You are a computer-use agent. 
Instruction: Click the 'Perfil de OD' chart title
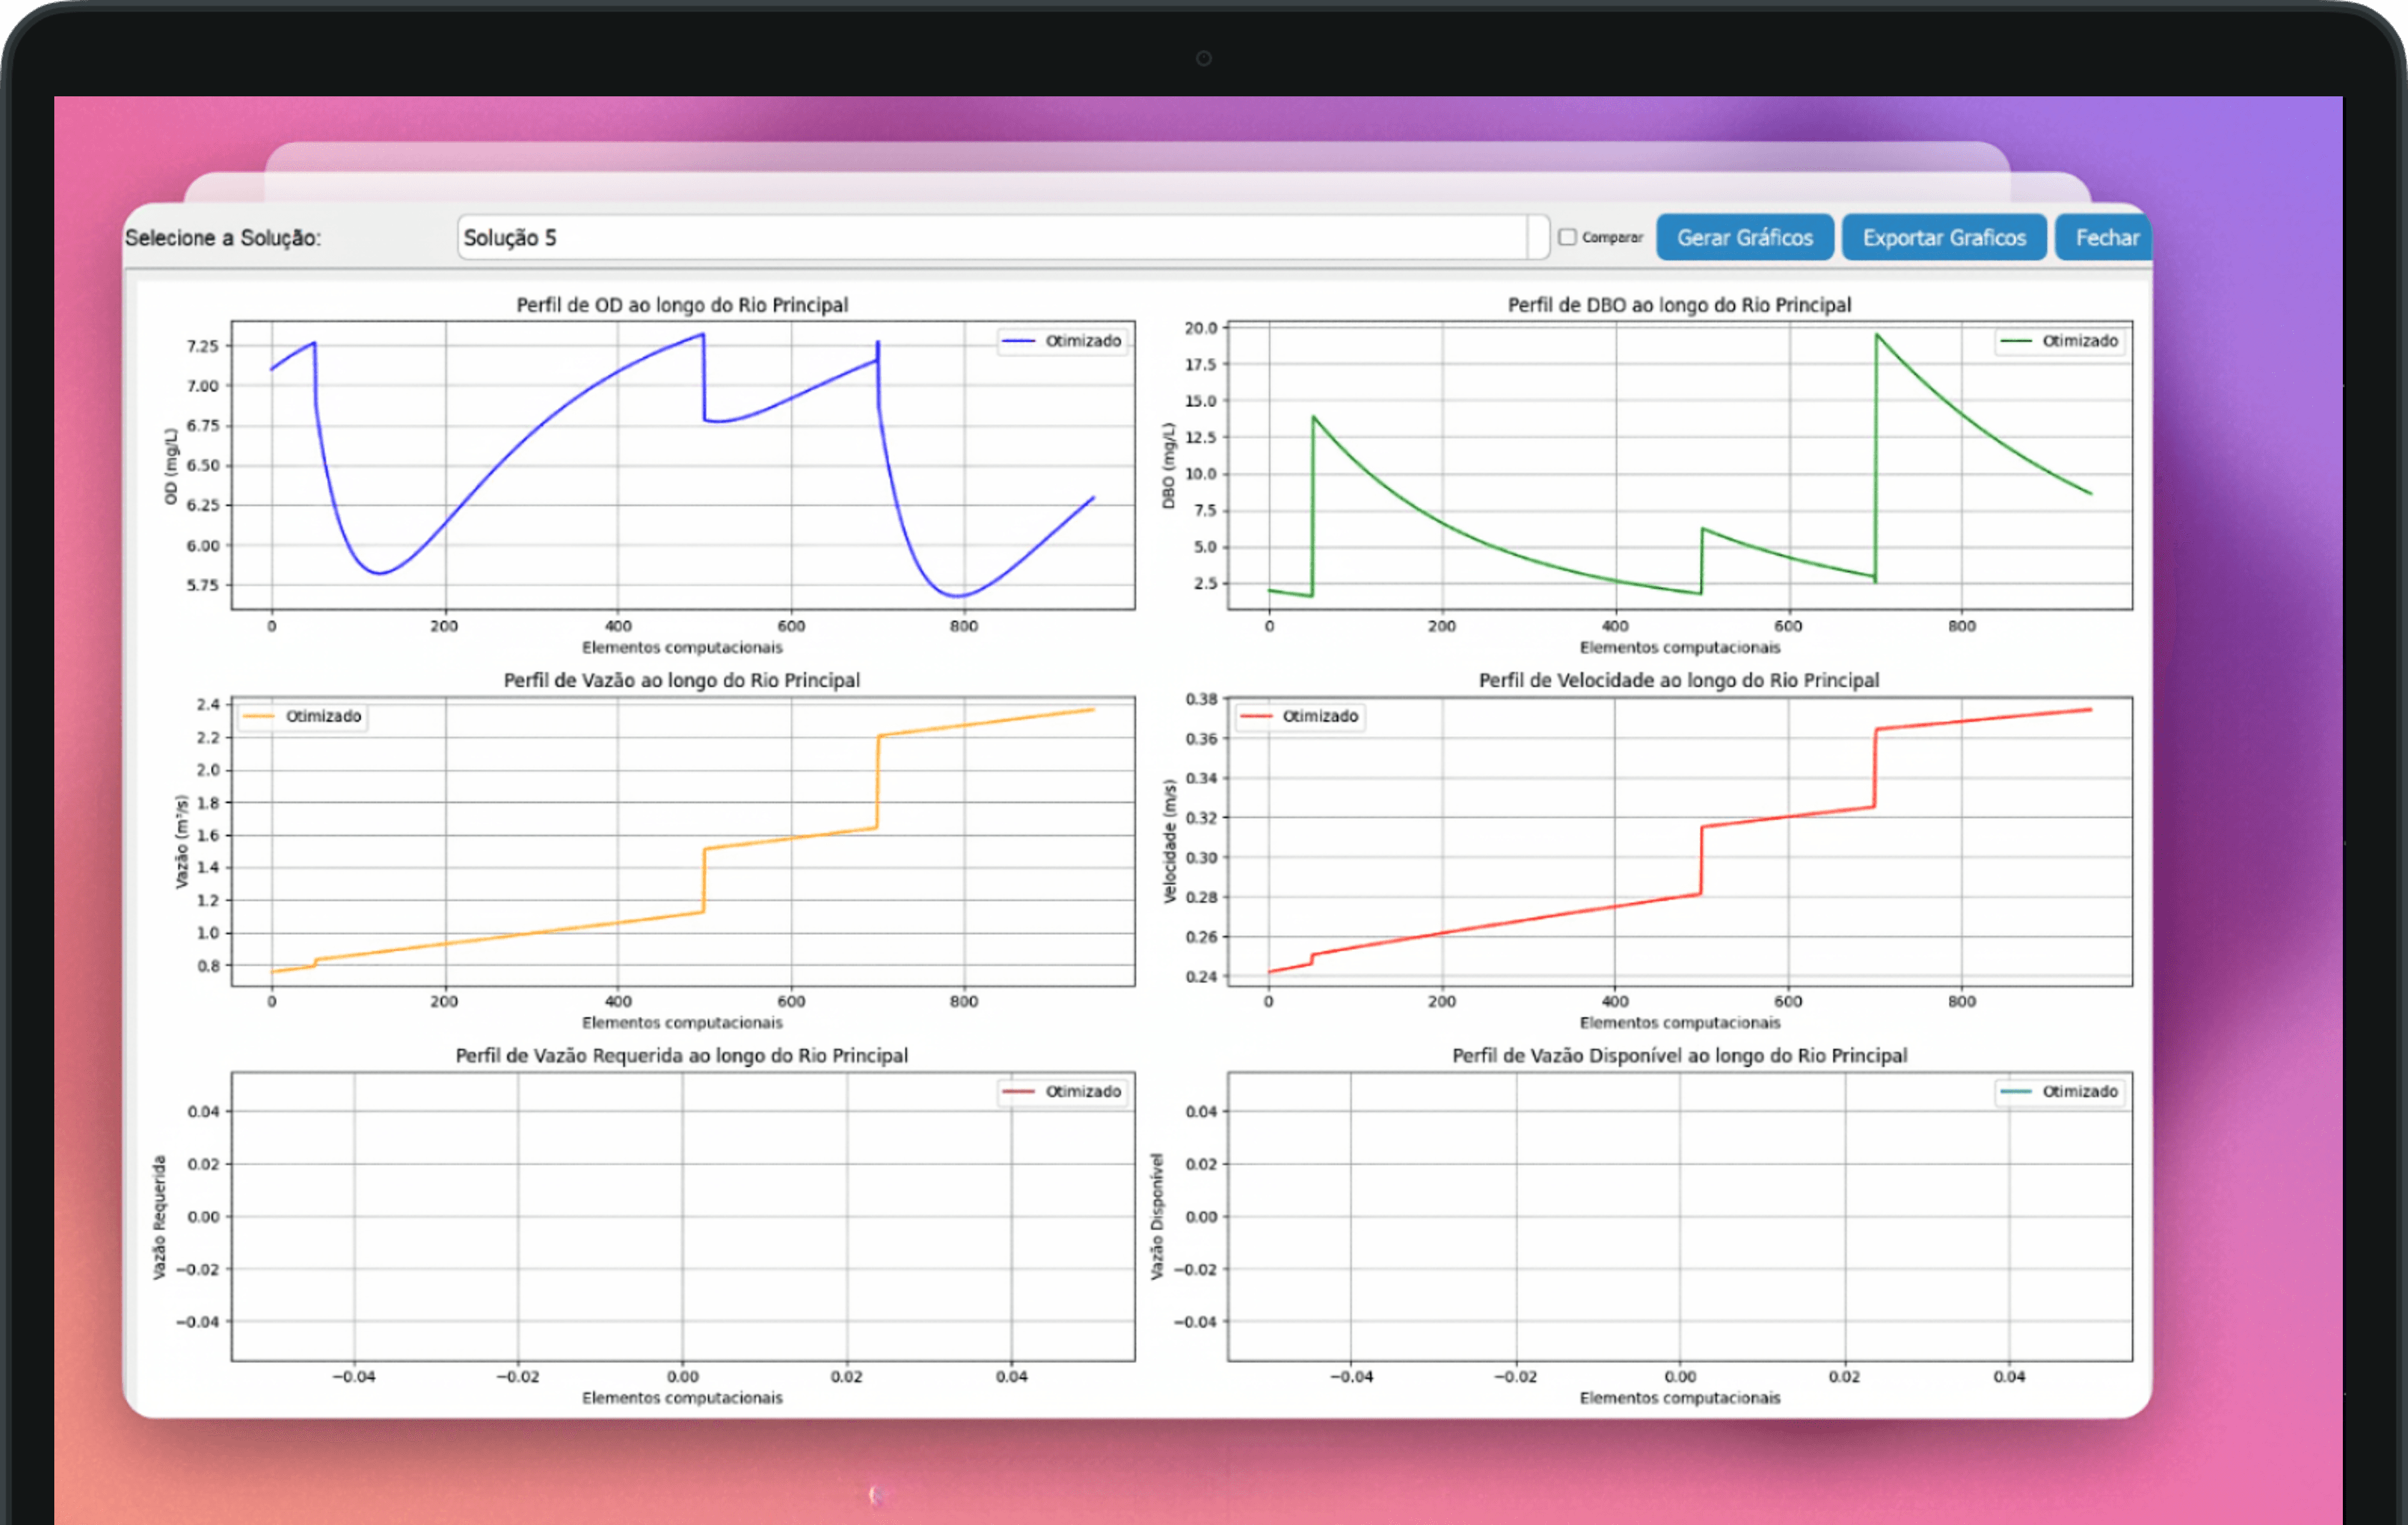pyautogui.click(x=682, y=305)
